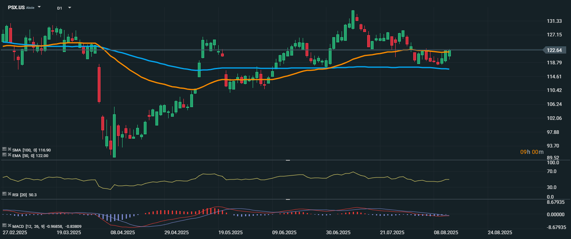Remove the RSI [20] indicator
The height and width of the screenshot is (239, 571).
click(x=10, y=194)
